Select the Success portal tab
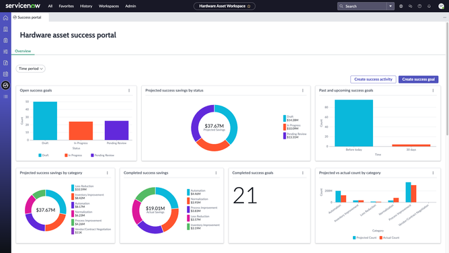The image size is (449, 253). click(x=30, y=17)
